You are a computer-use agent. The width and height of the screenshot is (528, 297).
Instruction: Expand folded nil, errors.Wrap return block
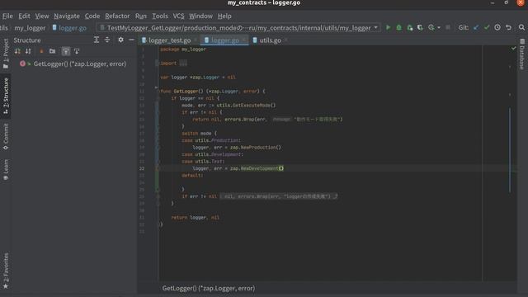click(279, 196)
